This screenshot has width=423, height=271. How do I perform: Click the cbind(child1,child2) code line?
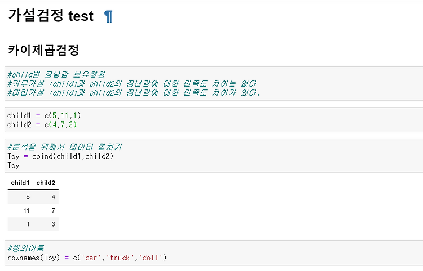pyautogui.click(x=60, y=156)
